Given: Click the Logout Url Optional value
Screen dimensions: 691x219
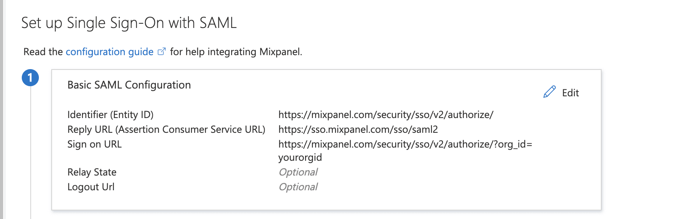Looking at the screenshot, I should point(298,187).
